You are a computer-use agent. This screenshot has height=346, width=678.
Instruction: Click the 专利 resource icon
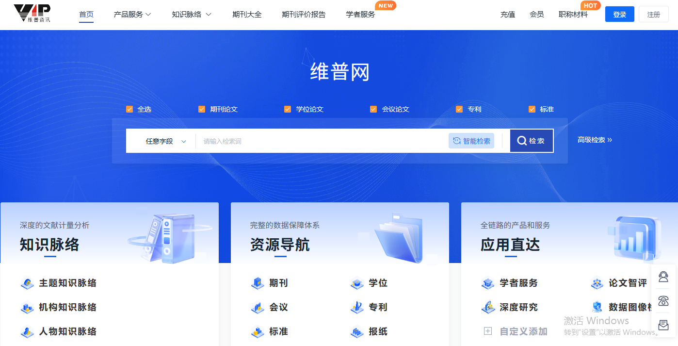pyautogui.click(x=357, y=307)
